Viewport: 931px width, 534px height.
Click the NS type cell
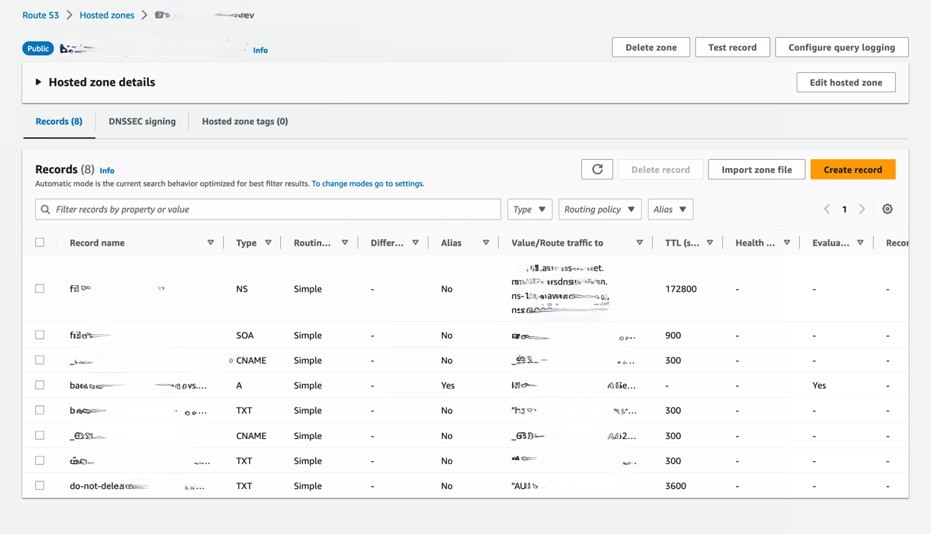(x=242, y=289)
